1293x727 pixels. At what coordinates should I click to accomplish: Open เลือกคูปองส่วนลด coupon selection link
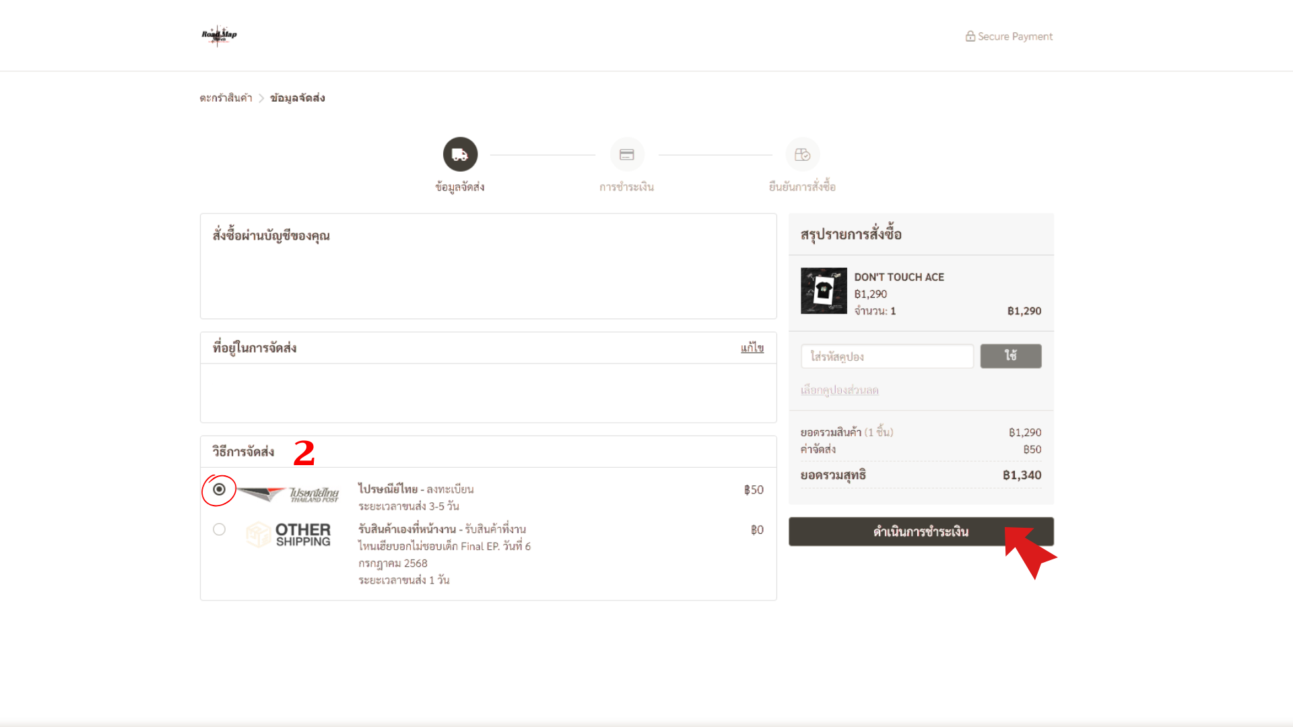840,390
